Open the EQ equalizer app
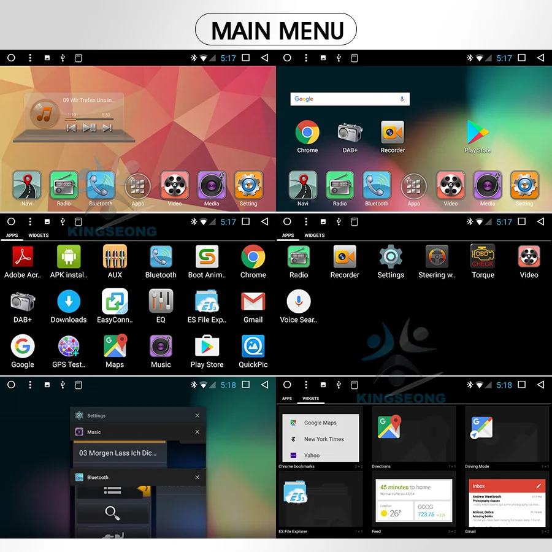 pyautogui.click(x=161, y=302)
